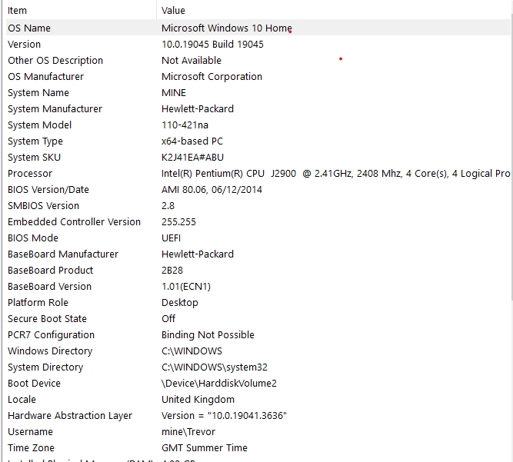The height and width of the screenshot is (462, 513).
Task: Click the Desktop platform value
Action: [x=180, y=302]
